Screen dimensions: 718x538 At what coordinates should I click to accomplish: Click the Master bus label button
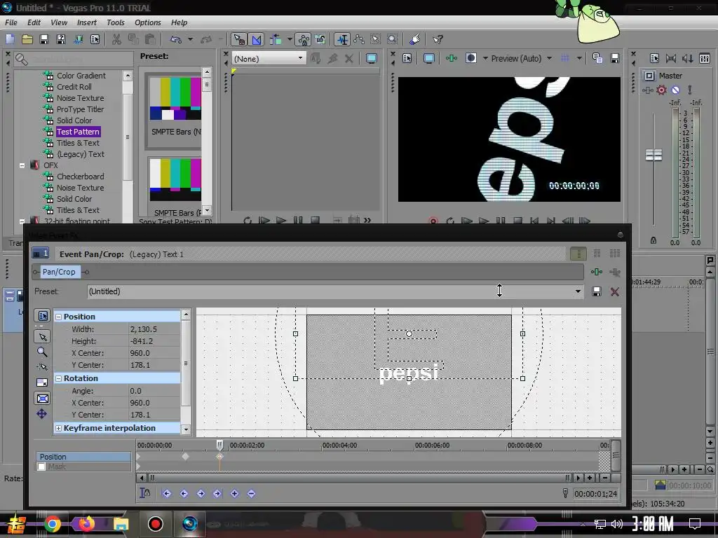[x=649, y=76]
